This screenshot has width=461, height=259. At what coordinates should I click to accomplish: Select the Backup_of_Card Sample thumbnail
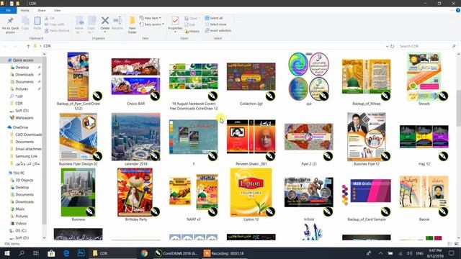point(367,191)
